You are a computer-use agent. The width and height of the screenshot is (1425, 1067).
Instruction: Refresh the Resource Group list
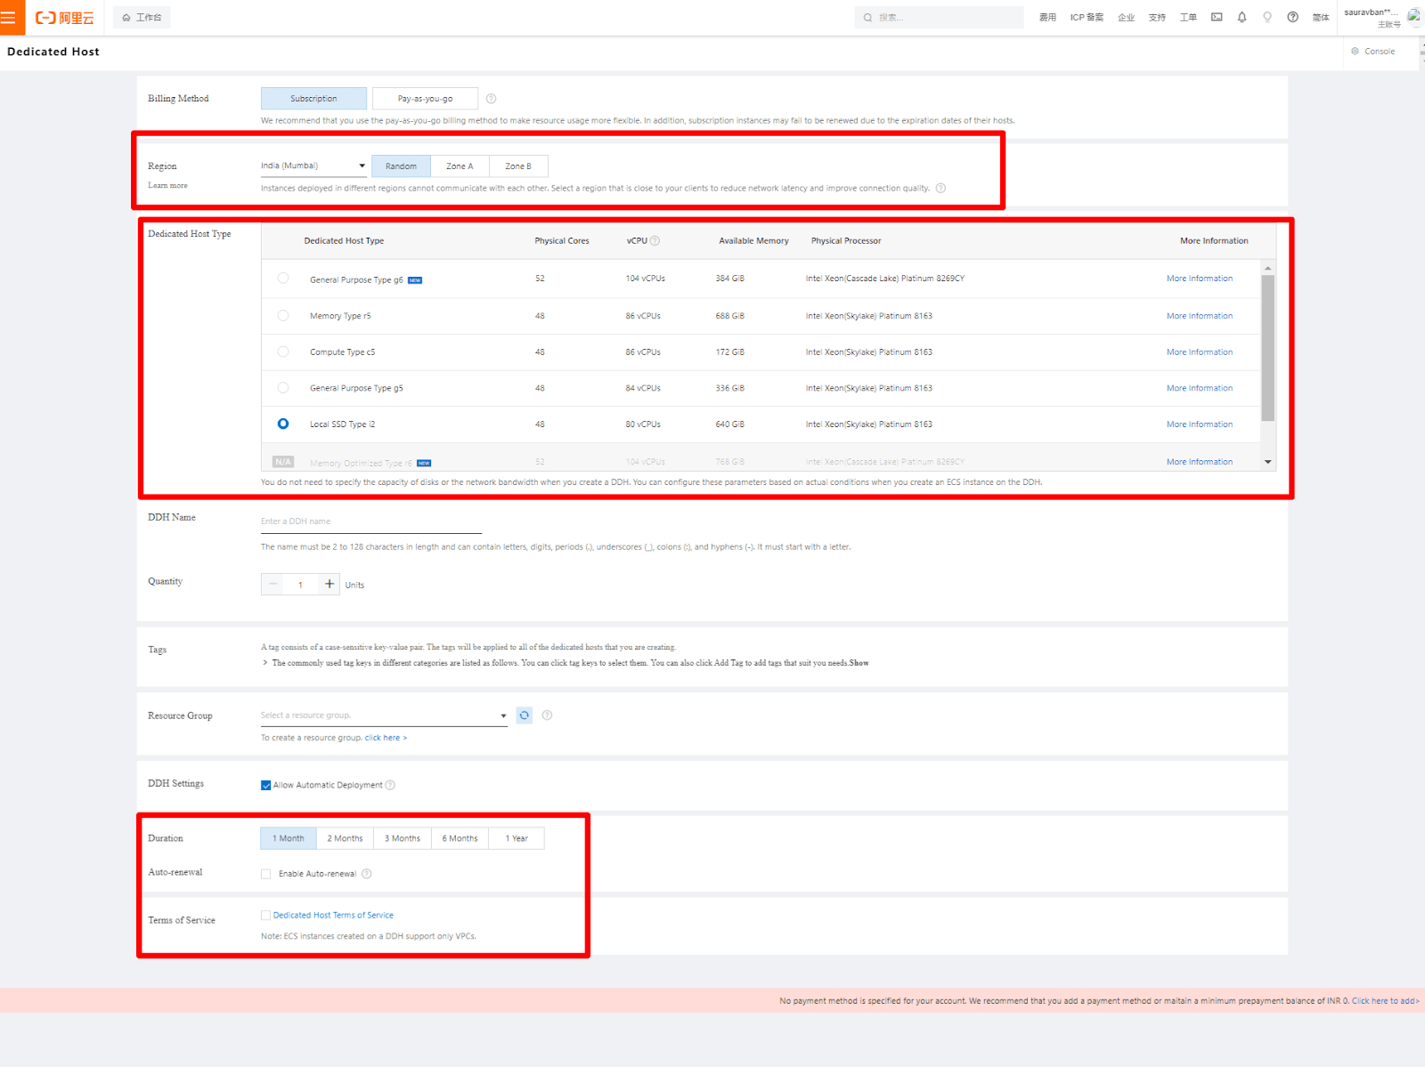coord(524,715)
